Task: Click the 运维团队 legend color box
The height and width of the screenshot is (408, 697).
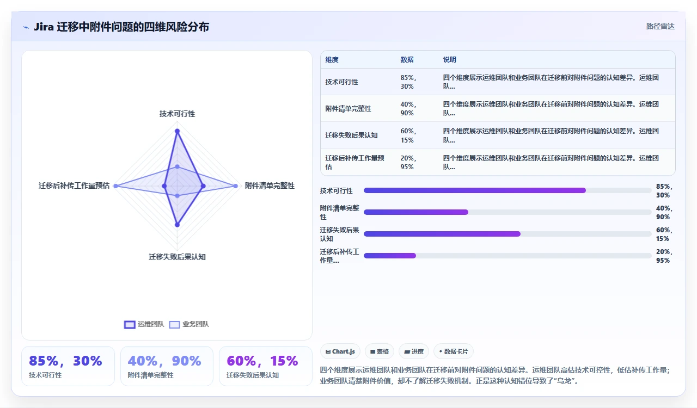Action: (x=130, y=324)
